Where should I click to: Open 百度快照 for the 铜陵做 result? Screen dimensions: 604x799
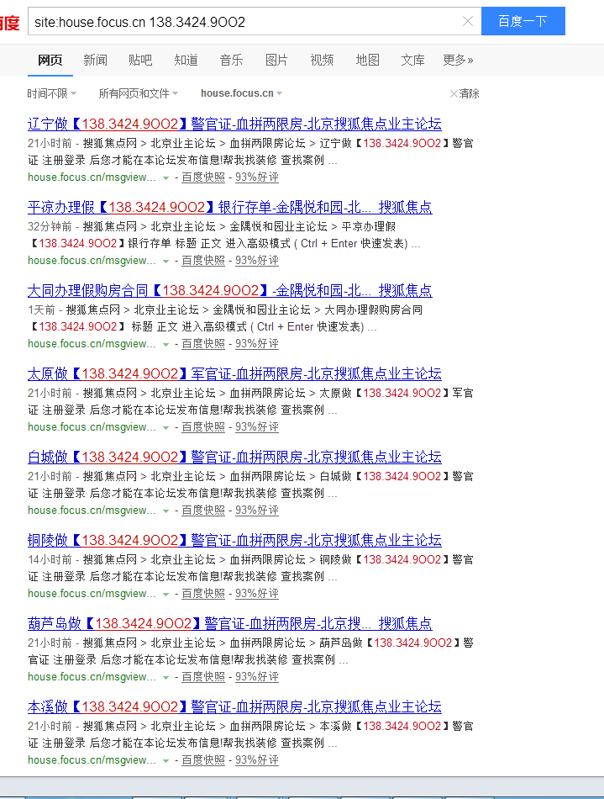203,594
